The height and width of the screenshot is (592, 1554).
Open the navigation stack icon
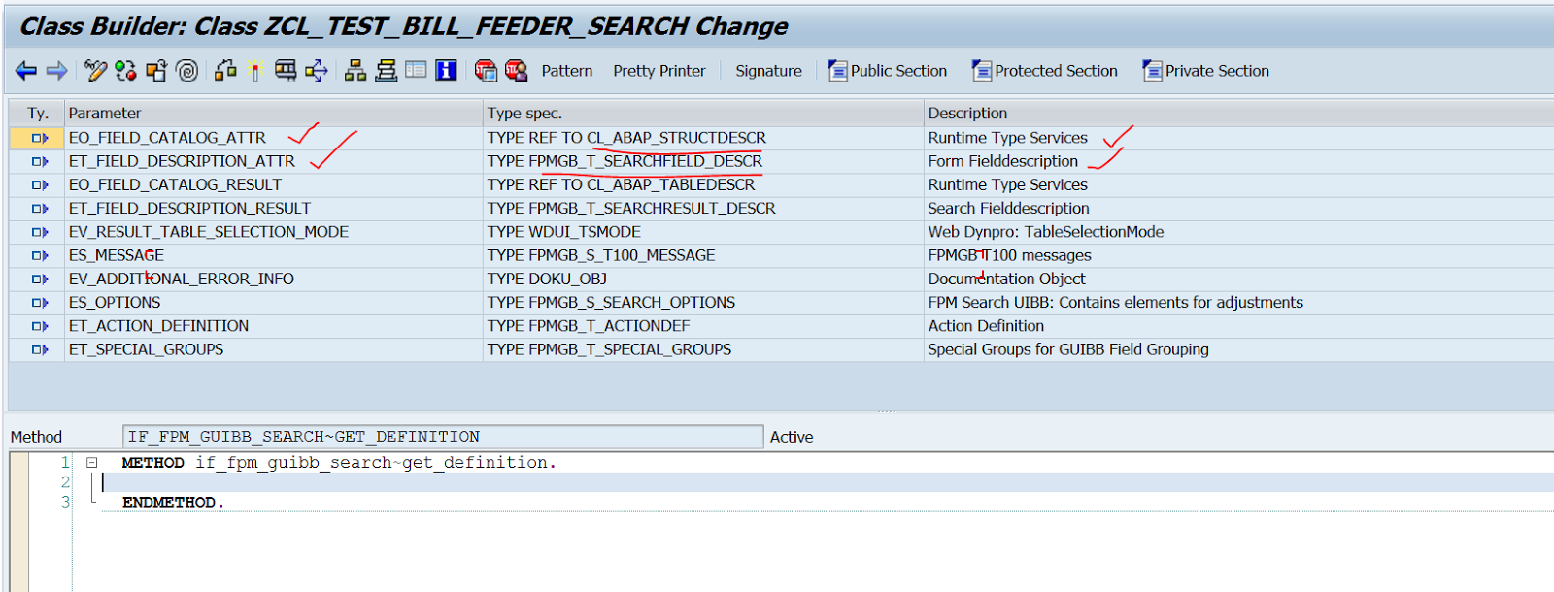click(386, 71)
